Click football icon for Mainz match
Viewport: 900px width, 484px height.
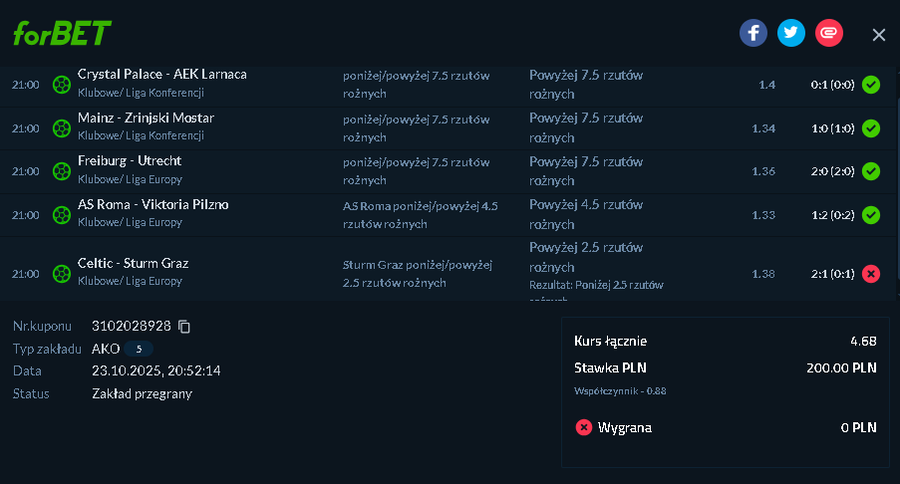click(62, 128)
